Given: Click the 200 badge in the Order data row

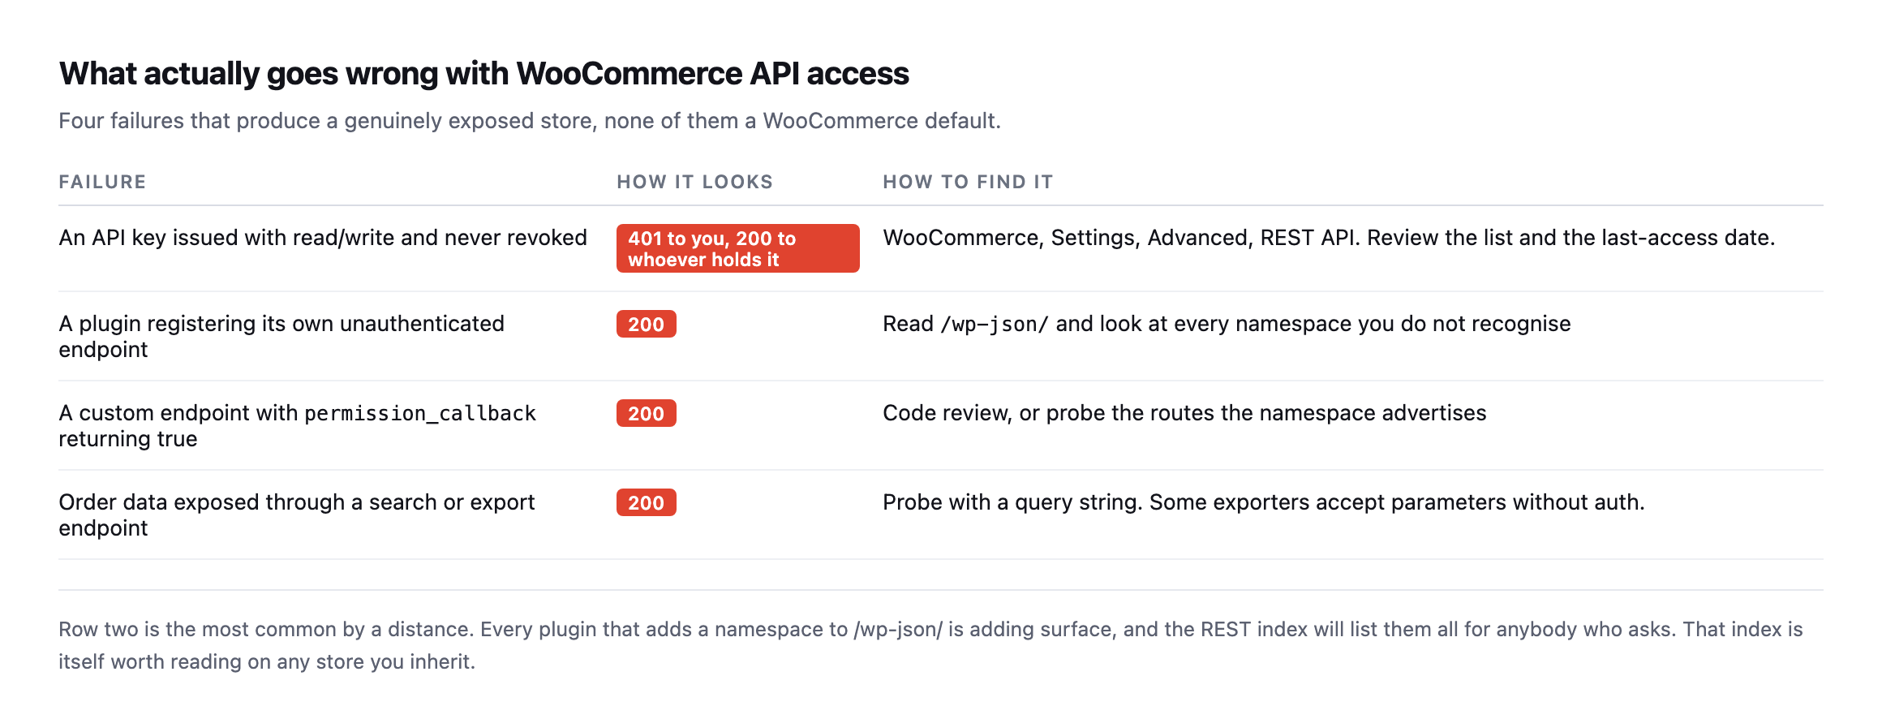Looking at the screenshot, I should point(646,502).
